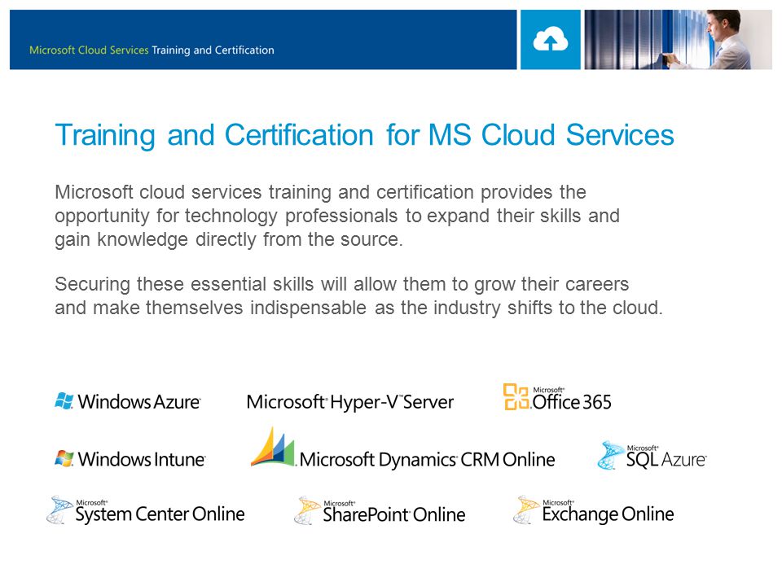The width and height of the screenshot is (782, 586).
Task: Click the 'Exchange Online' text
Action: [608, 514]
